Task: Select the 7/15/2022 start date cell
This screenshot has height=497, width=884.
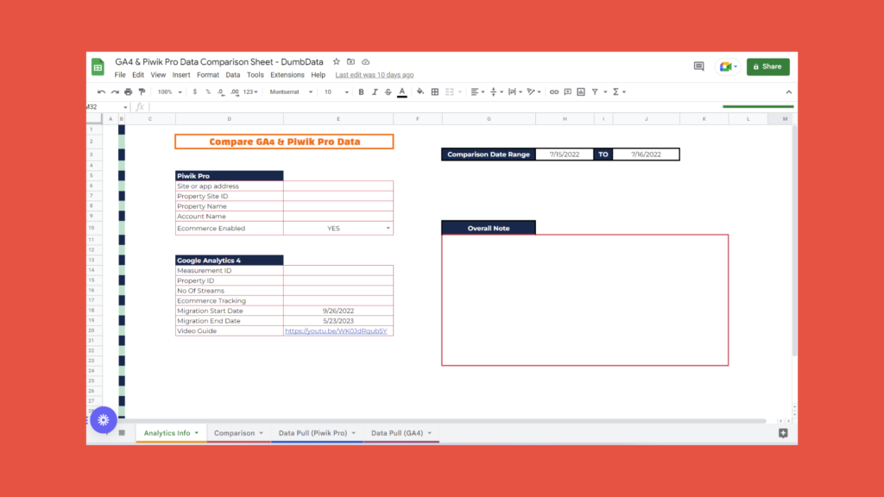Action: click(565, 154)
